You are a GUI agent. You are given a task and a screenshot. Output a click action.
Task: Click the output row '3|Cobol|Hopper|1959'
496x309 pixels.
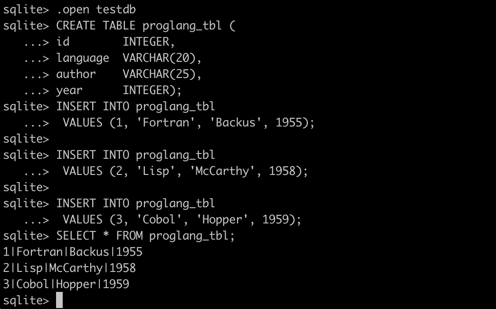(x=66, y=284)
